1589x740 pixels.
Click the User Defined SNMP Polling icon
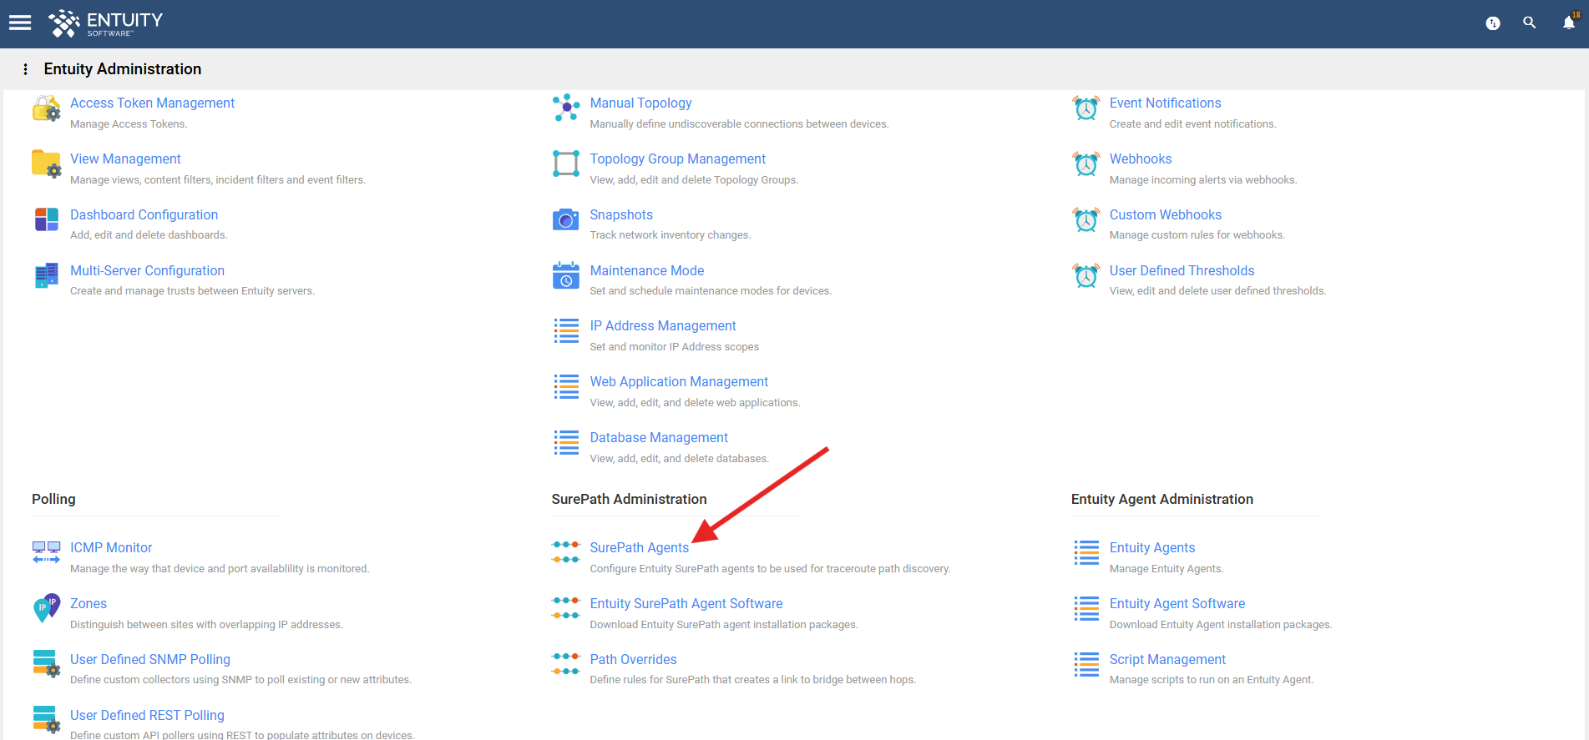coord(46,664)
